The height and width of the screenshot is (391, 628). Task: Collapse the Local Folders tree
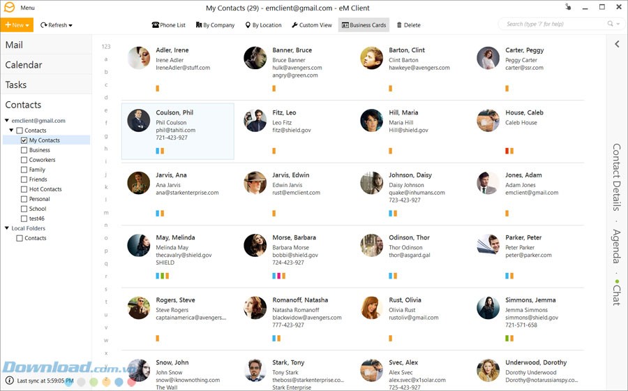coord(7,228)
